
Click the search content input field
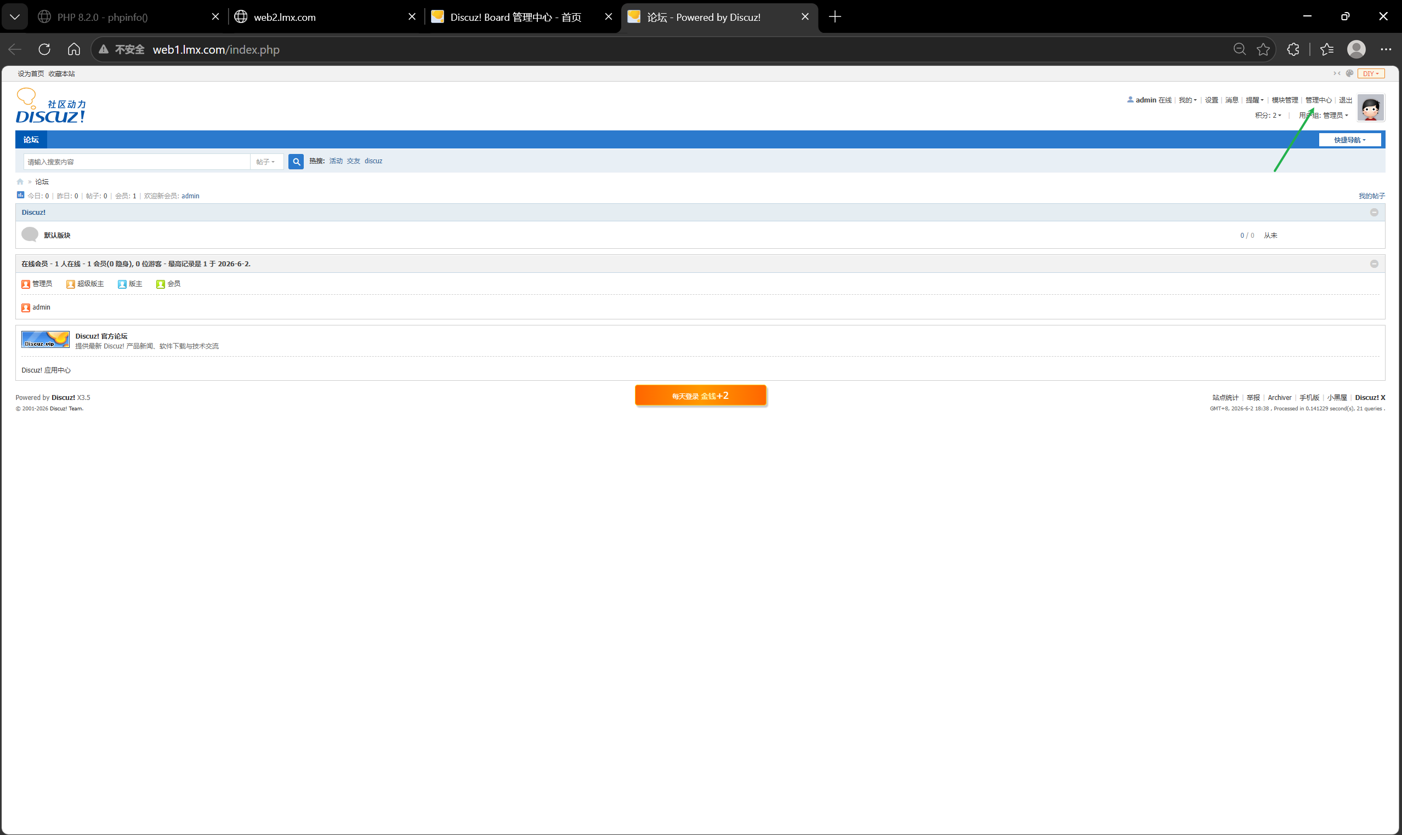(137, 162)
